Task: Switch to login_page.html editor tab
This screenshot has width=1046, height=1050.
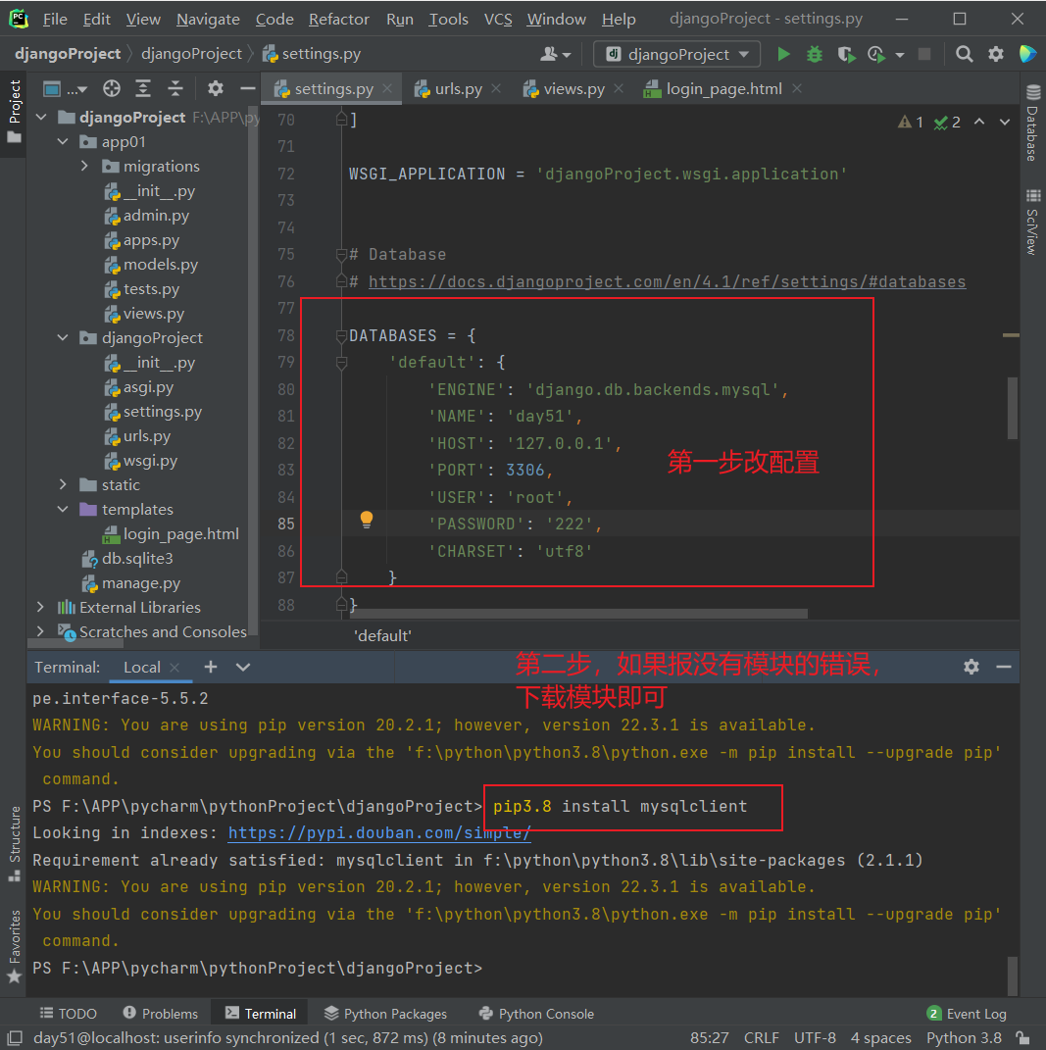Action: 723,89
